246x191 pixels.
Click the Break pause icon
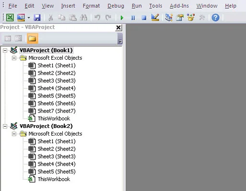[133, 18]
